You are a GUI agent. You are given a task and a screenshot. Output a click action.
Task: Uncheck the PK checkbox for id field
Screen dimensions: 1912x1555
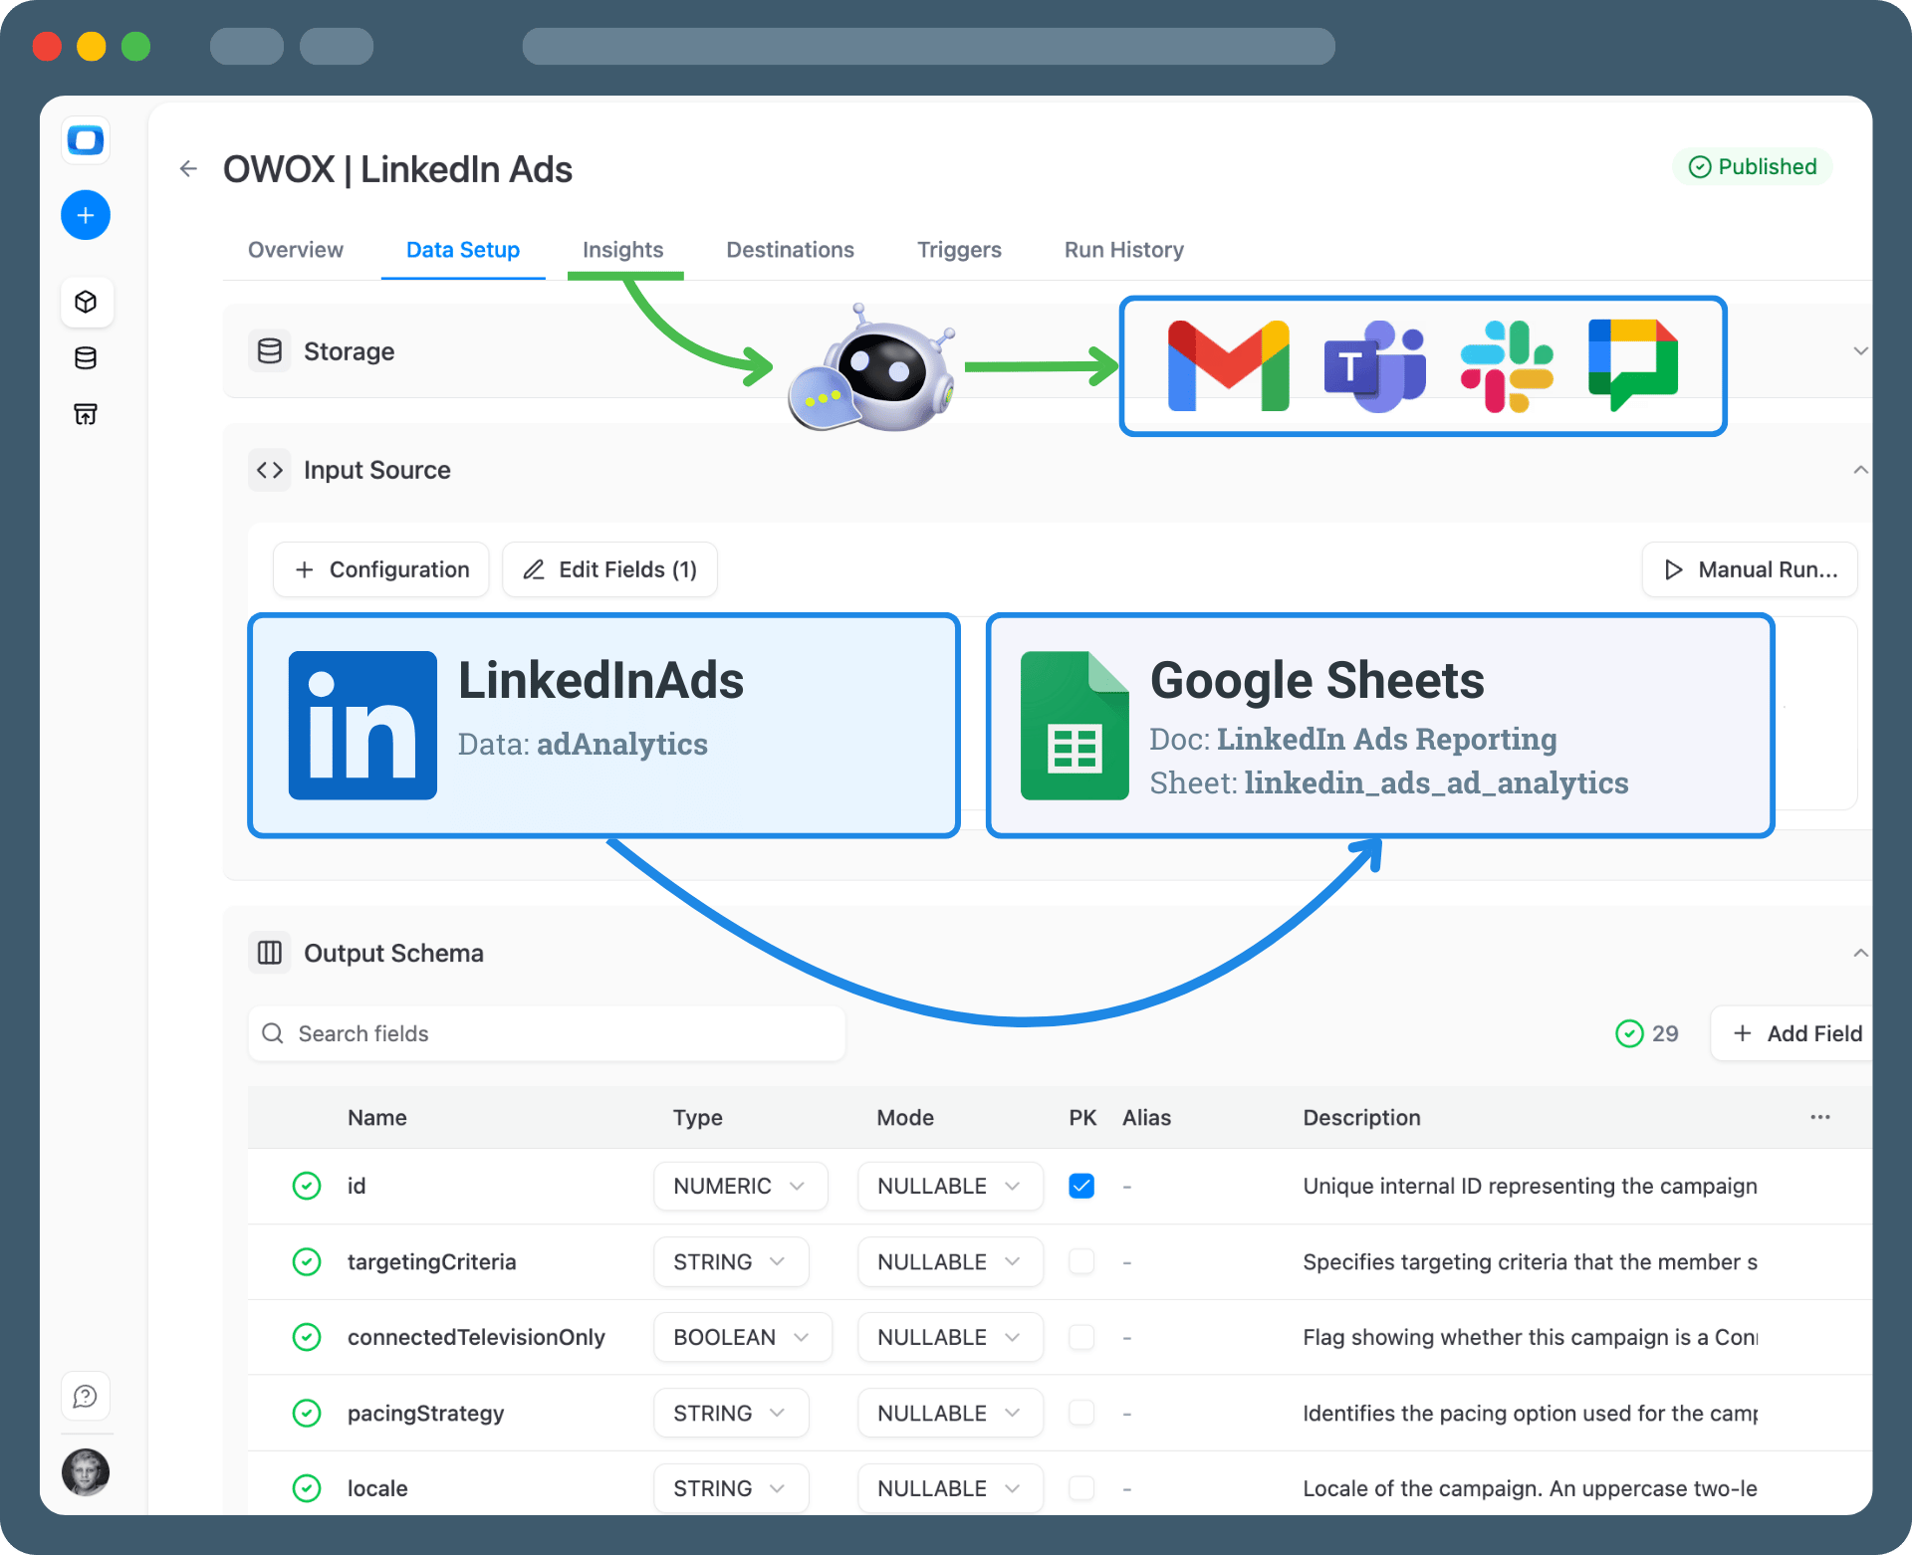1080,1186
